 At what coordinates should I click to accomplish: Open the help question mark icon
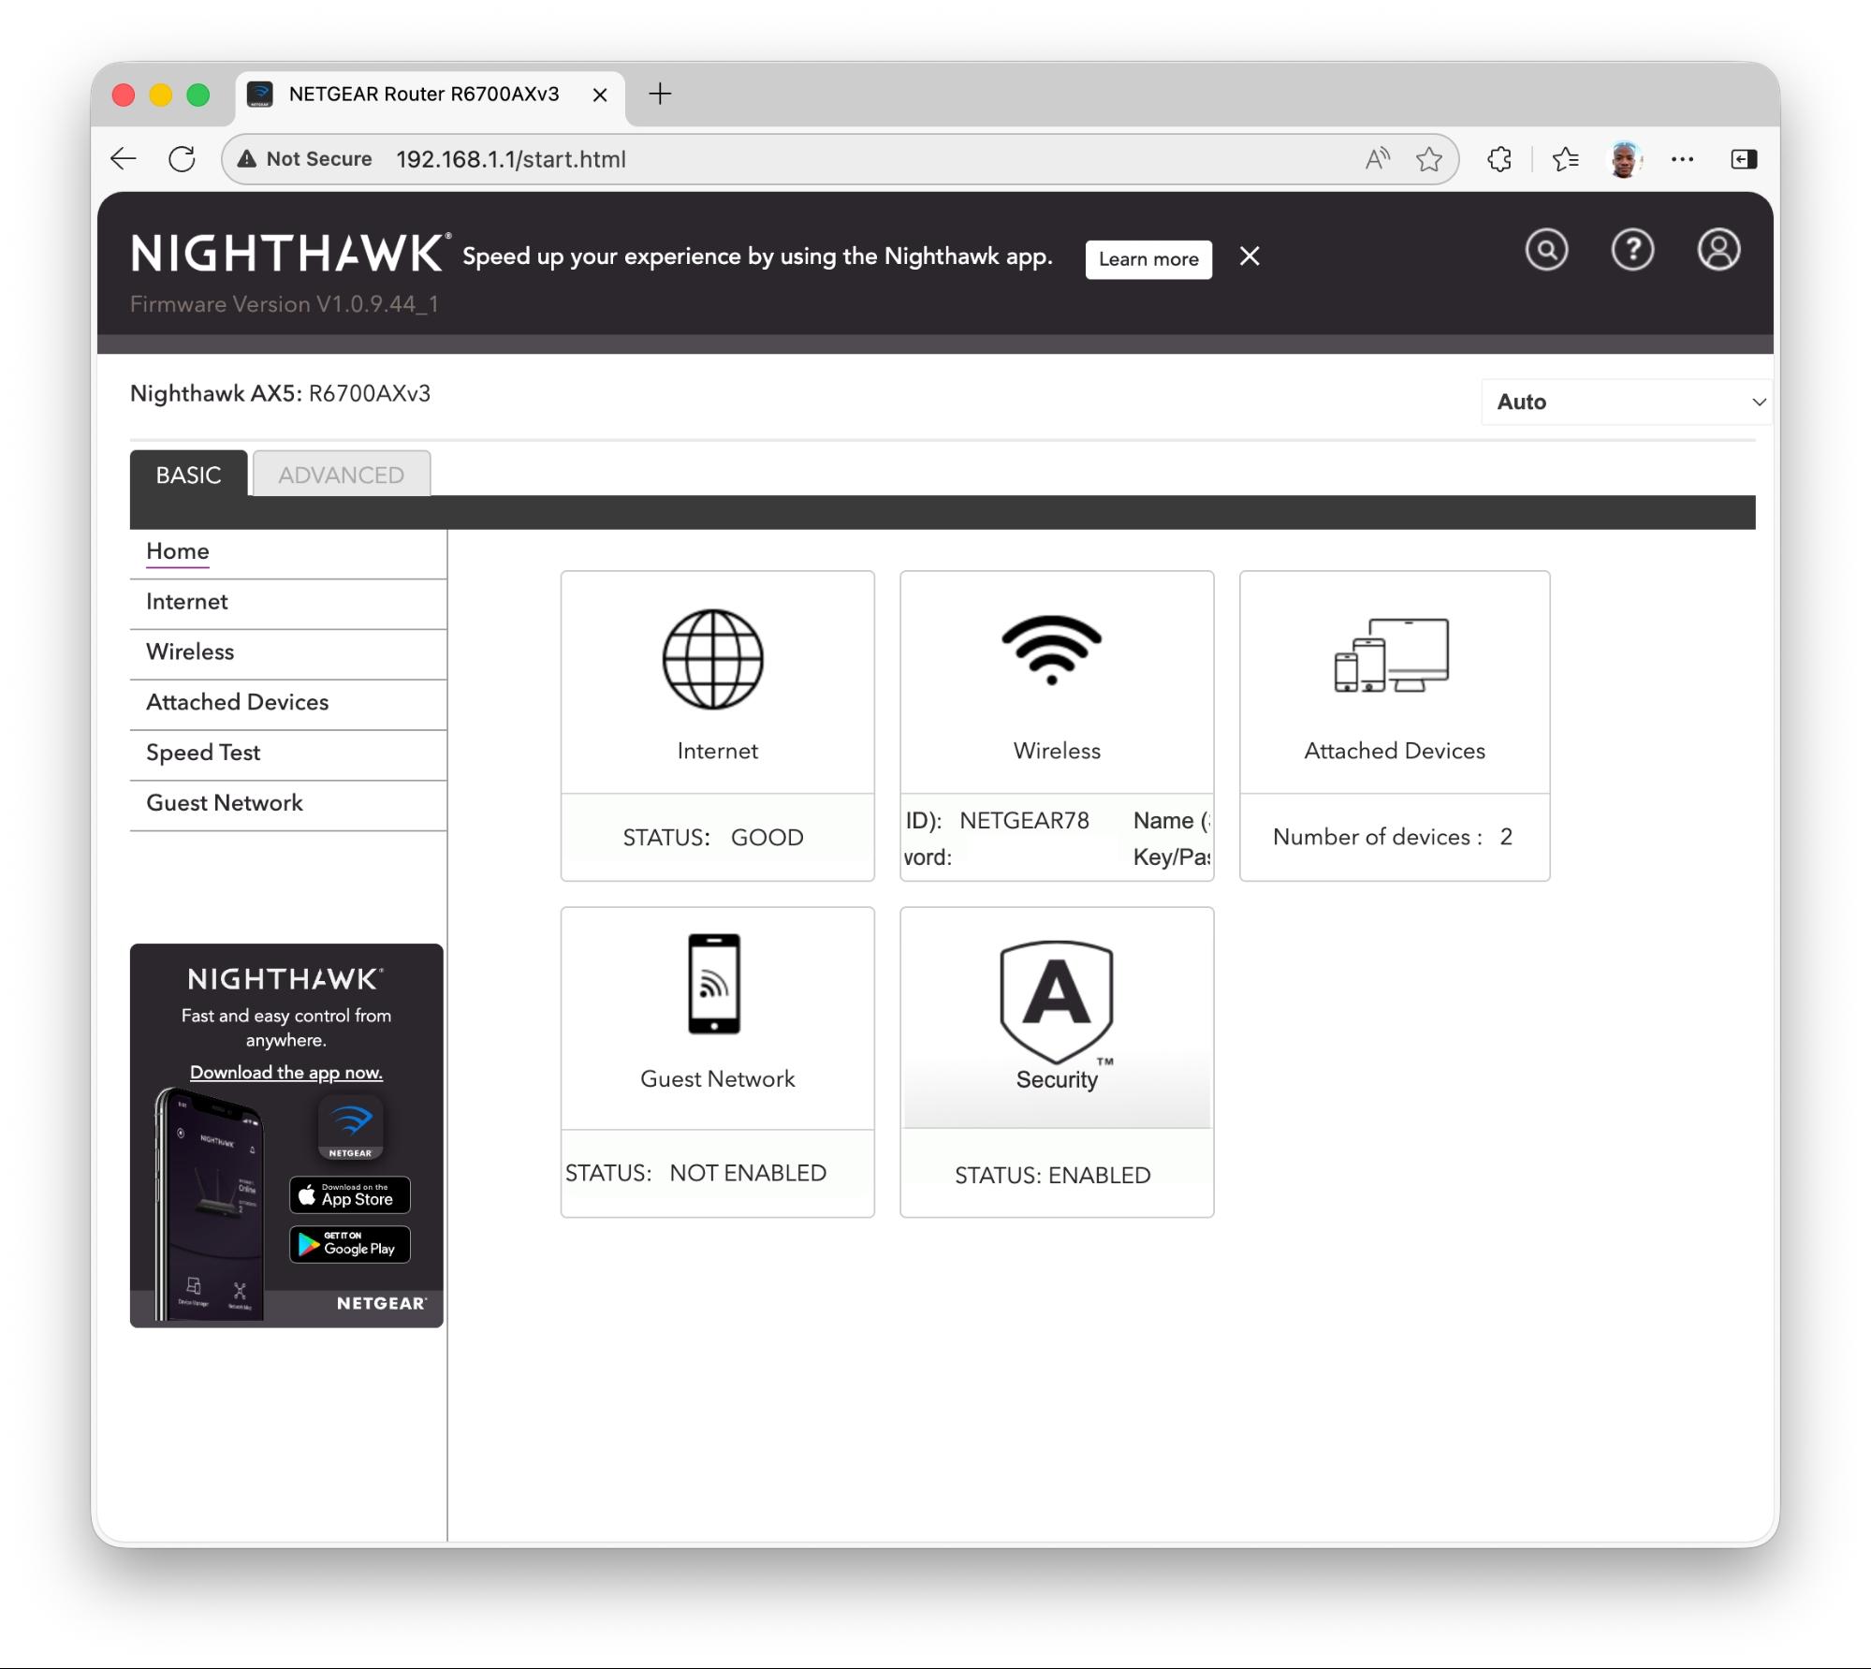1631,251
